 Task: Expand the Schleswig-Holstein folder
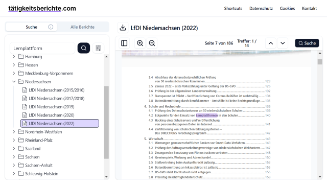click(x=14, y=174)
